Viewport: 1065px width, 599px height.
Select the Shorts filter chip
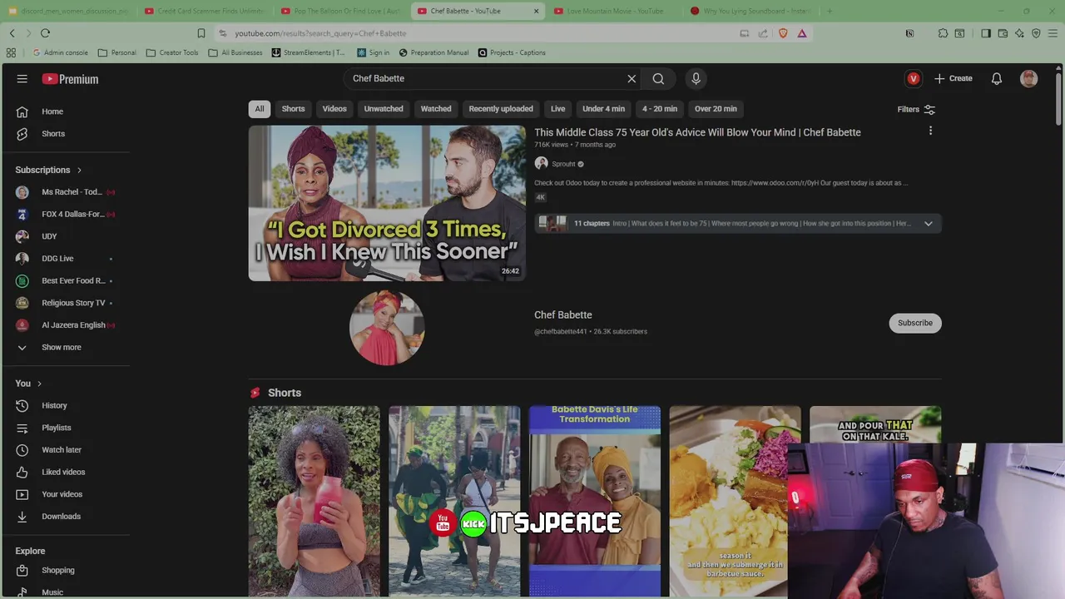pos(293,109)
